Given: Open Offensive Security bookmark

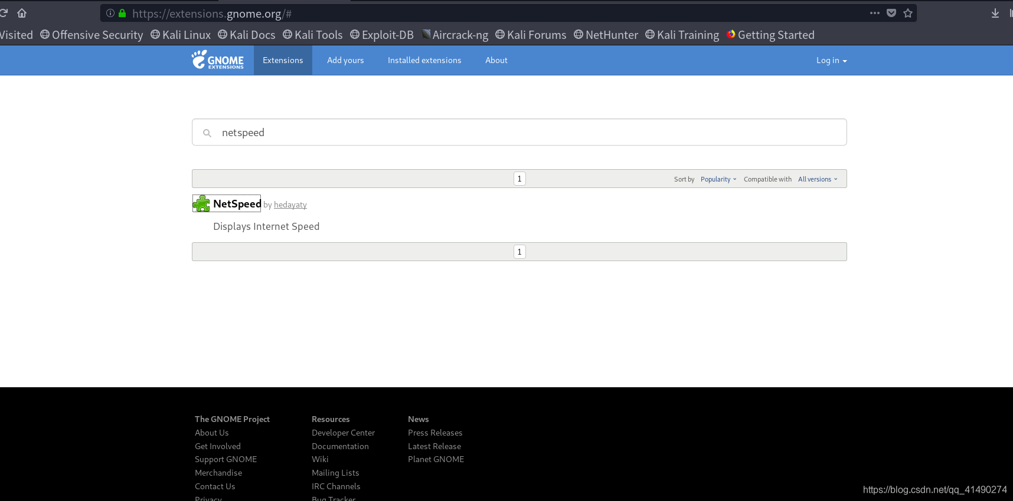Looking at the screenshot, I should click(92, 35).
